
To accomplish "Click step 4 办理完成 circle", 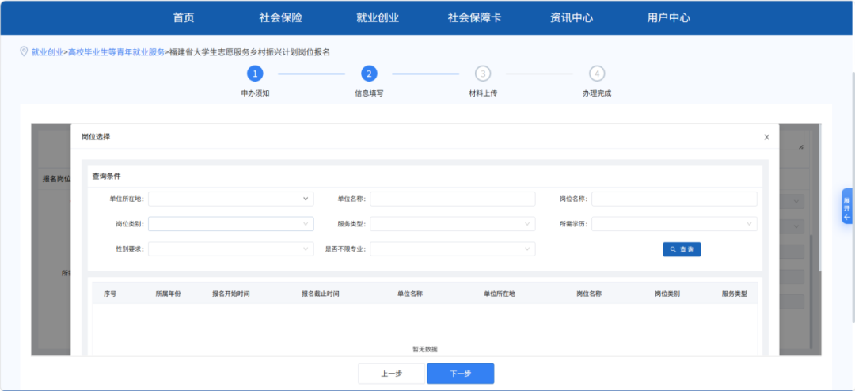I will click(597, 74).
